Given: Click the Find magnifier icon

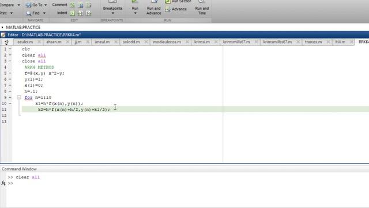Looking at the screenshot, I should tap(28, 13).
